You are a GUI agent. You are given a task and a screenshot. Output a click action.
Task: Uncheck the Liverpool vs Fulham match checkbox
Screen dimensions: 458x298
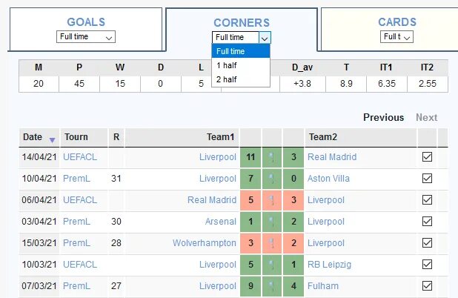[x=427, y=285]
